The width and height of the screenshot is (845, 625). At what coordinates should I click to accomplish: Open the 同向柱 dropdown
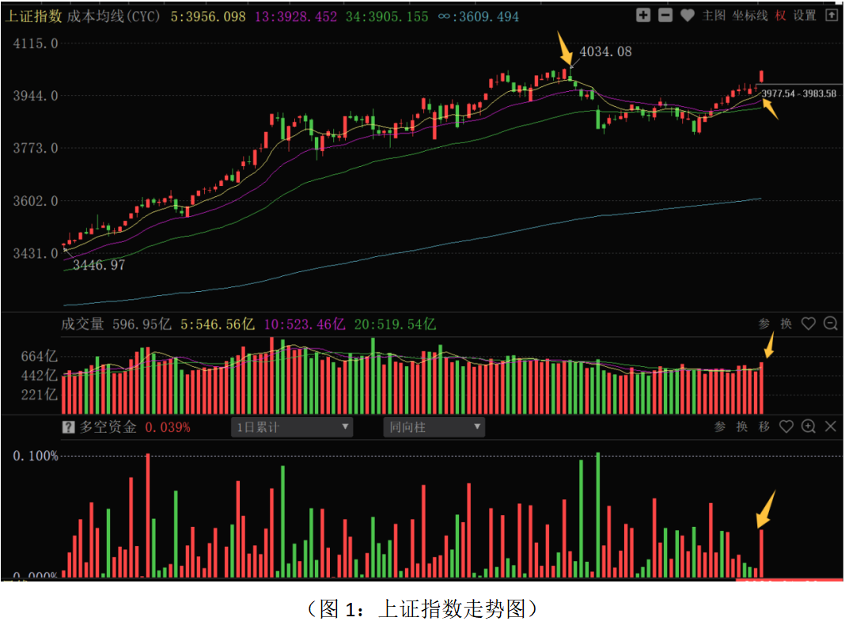pyautogui.click(x=434, y=427)
